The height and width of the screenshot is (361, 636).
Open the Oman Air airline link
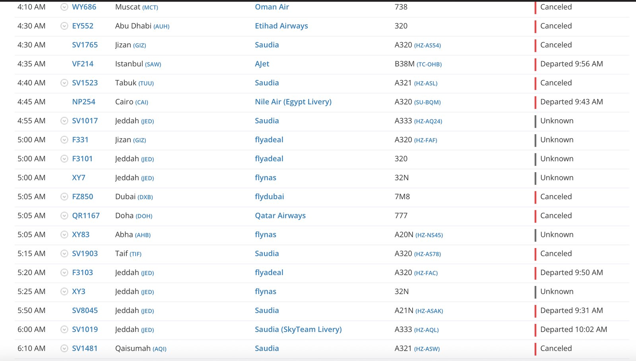pyautogui.click(x=272, y=7)
